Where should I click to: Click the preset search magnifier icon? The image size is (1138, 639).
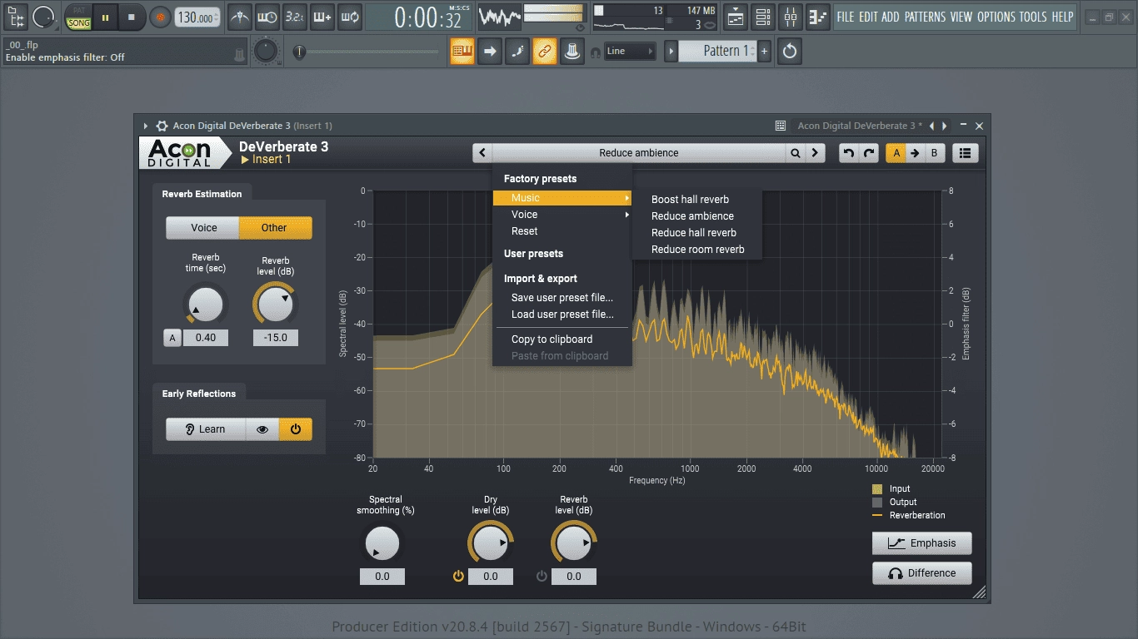[x=796, y=153]
